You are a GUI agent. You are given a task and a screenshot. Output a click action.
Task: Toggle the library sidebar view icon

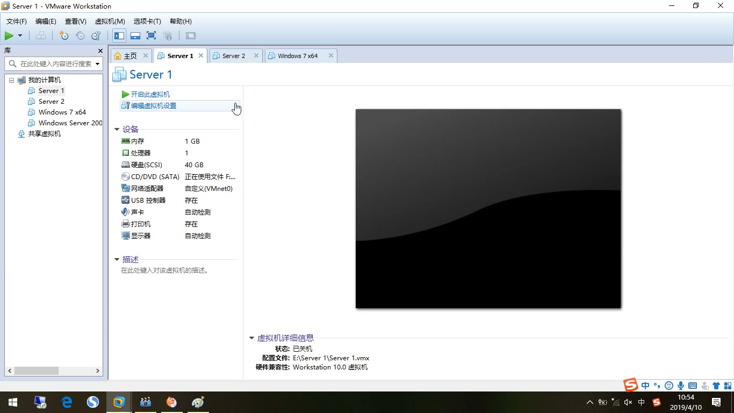[x=119, y=36]
